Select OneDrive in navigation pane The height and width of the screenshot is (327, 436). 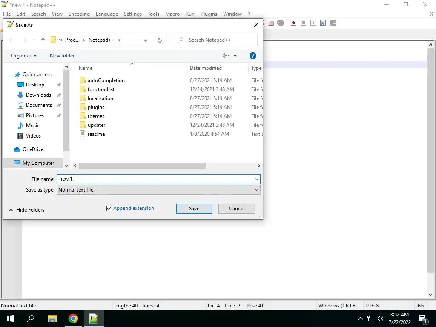tap(29, 149)
